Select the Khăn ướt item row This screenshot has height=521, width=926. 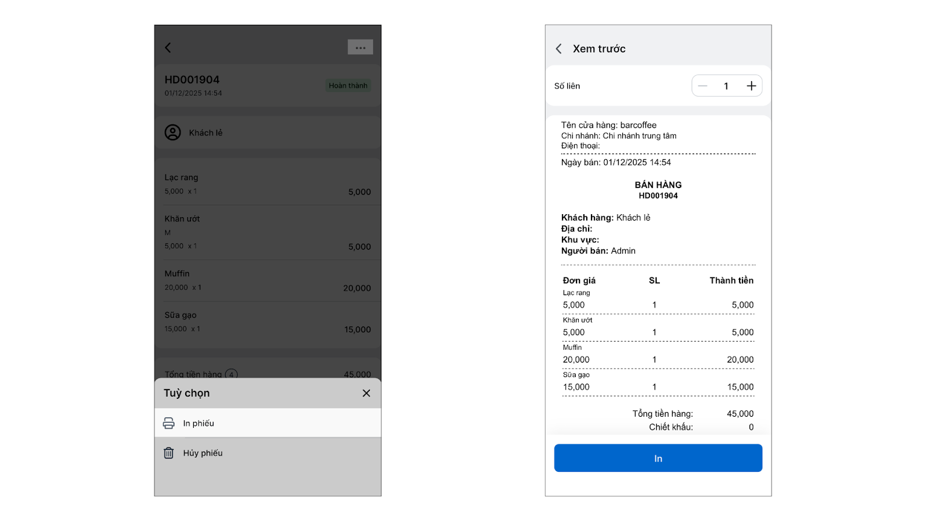(x=267, y=232)
